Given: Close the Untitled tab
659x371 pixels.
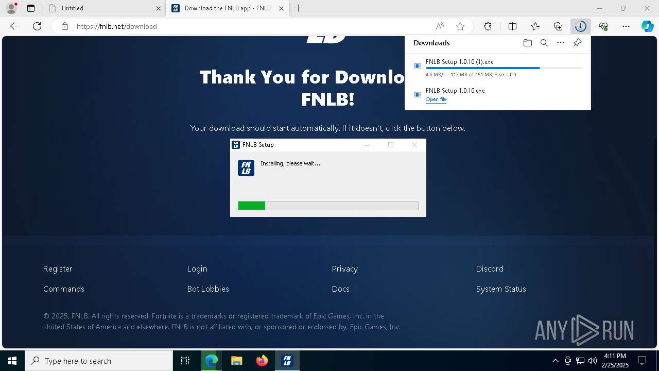Looking at the screenshot, I should (x=158, y=8).
